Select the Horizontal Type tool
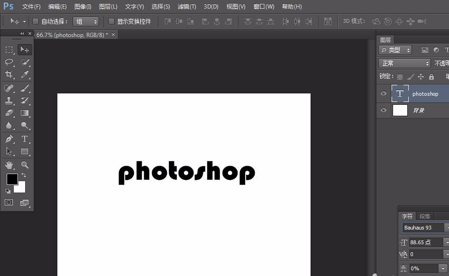Screen dimensions: 449x276 coord(25,139)
